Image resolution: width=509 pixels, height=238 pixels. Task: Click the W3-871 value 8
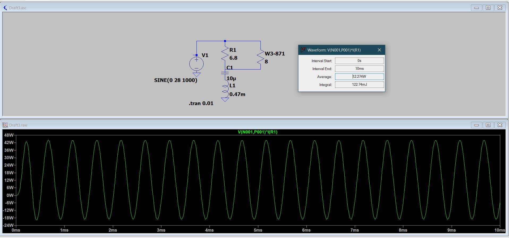pyautogui.click(x=266, y=62)
